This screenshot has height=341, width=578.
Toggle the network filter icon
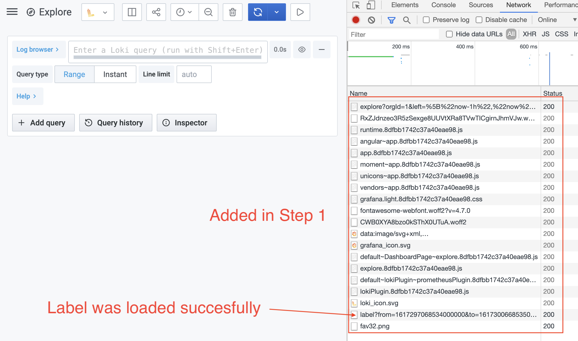tap(391, 20)
